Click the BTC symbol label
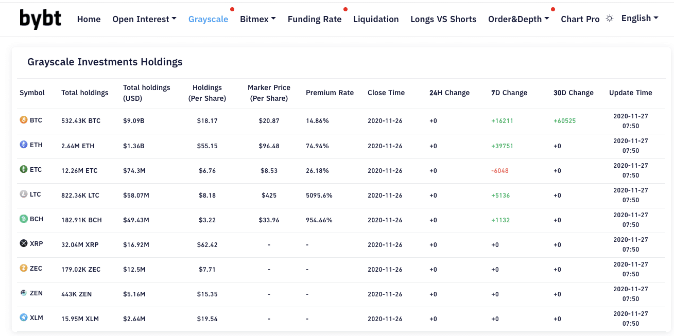This screenshot has height=336, width=674. click(36, 120)
